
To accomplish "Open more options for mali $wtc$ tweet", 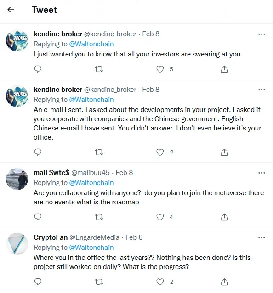I will point(262,173).
